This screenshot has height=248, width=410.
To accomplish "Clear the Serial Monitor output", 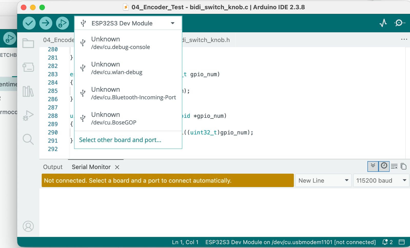I will pos(394,166).
